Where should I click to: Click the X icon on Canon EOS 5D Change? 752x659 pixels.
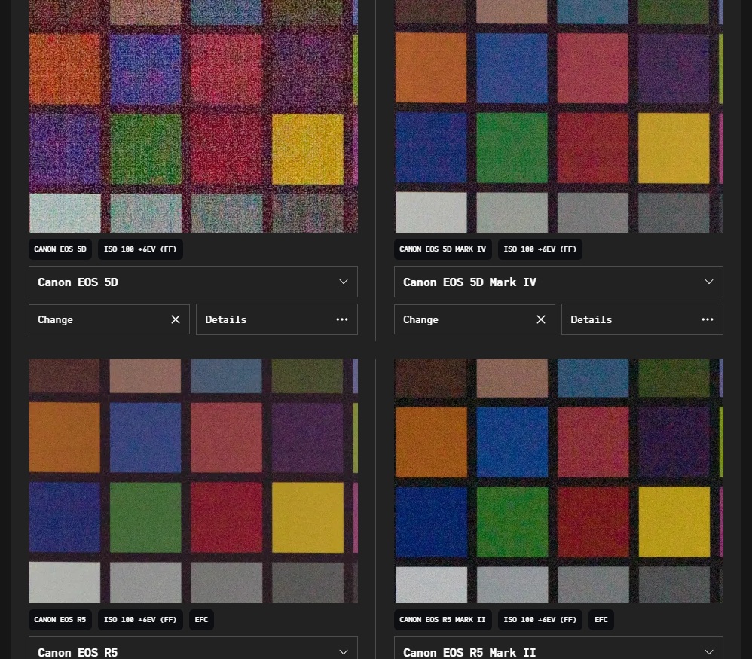pos(176,319)
